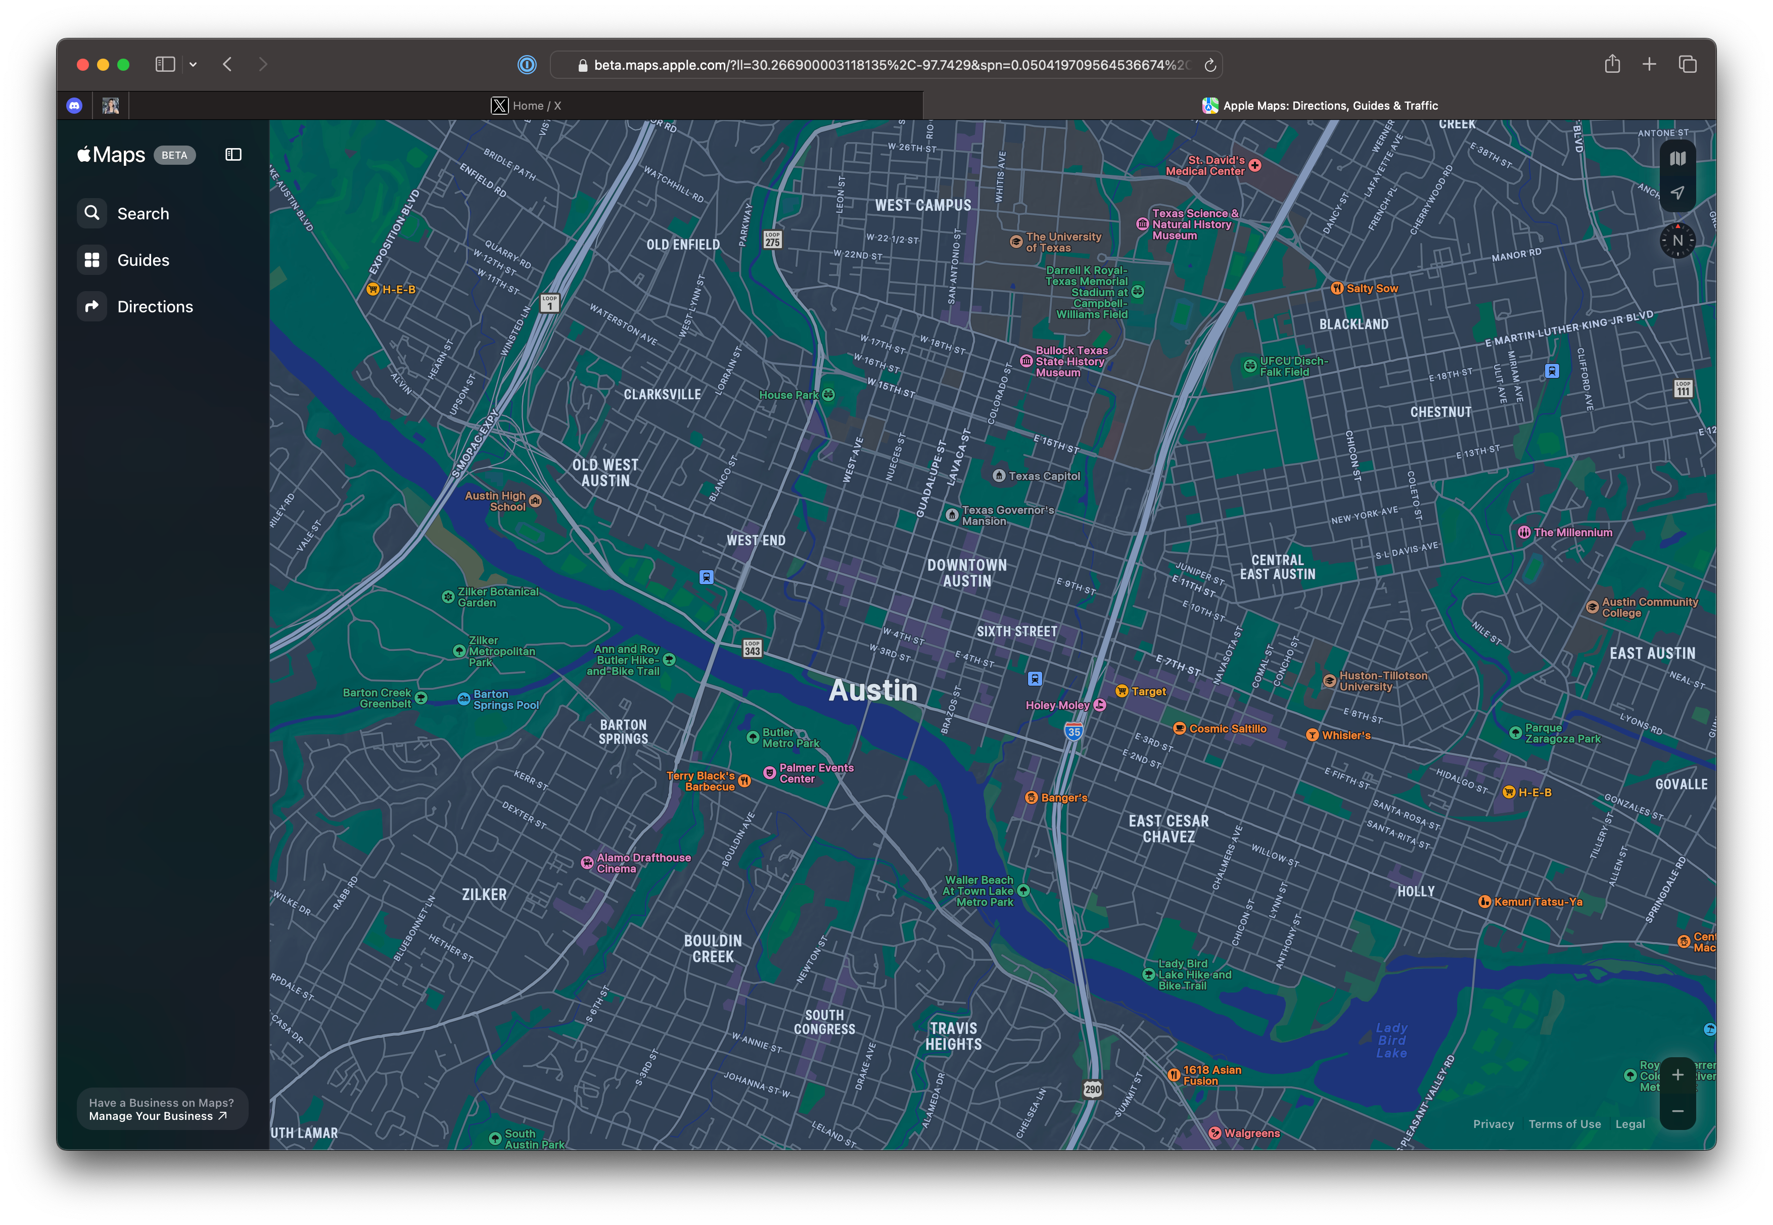Screen dimensions: 1773x1225
Task: Switch to the Home / X tab
Action: 526,106
